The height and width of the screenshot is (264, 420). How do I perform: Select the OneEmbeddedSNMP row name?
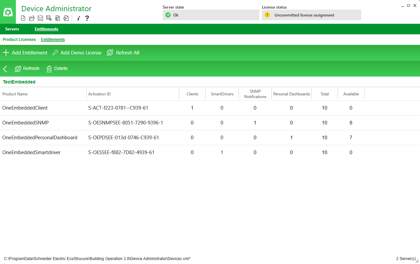[25, 123]
